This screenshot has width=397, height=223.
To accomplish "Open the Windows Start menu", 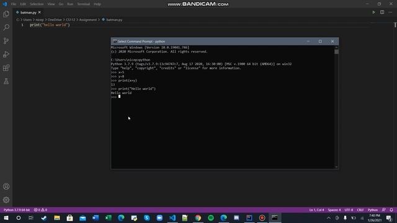I will click(6, 217).
